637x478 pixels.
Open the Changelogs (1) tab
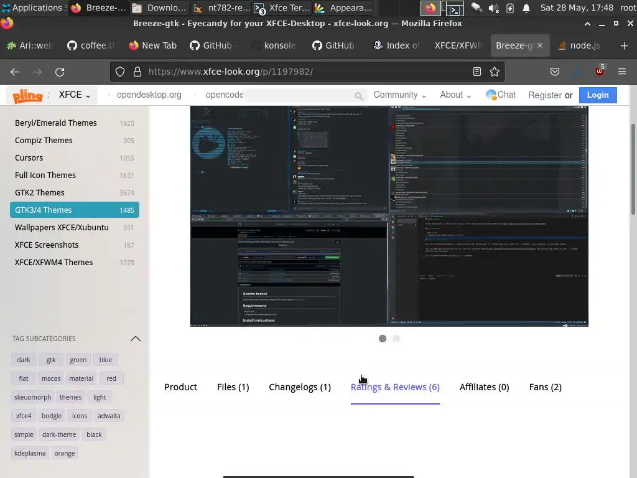pyautogui.click(x=300, y=387)
